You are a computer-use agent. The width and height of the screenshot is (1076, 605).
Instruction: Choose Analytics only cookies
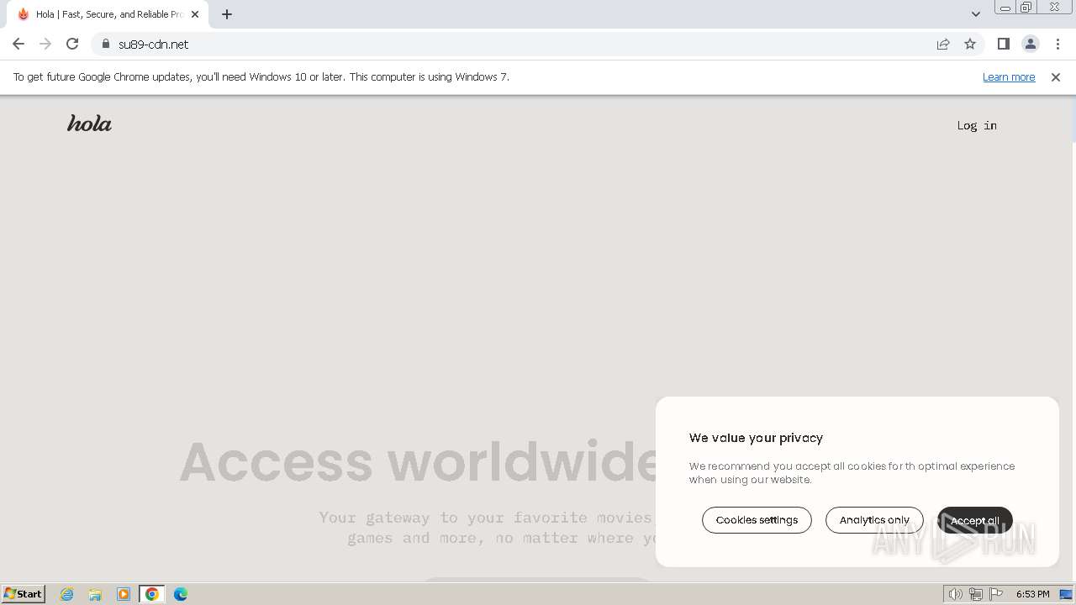click(x=874, y=520)
